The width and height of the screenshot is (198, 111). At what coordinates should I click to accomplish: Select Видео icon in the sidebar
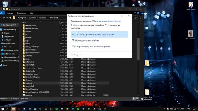[2, 33]
